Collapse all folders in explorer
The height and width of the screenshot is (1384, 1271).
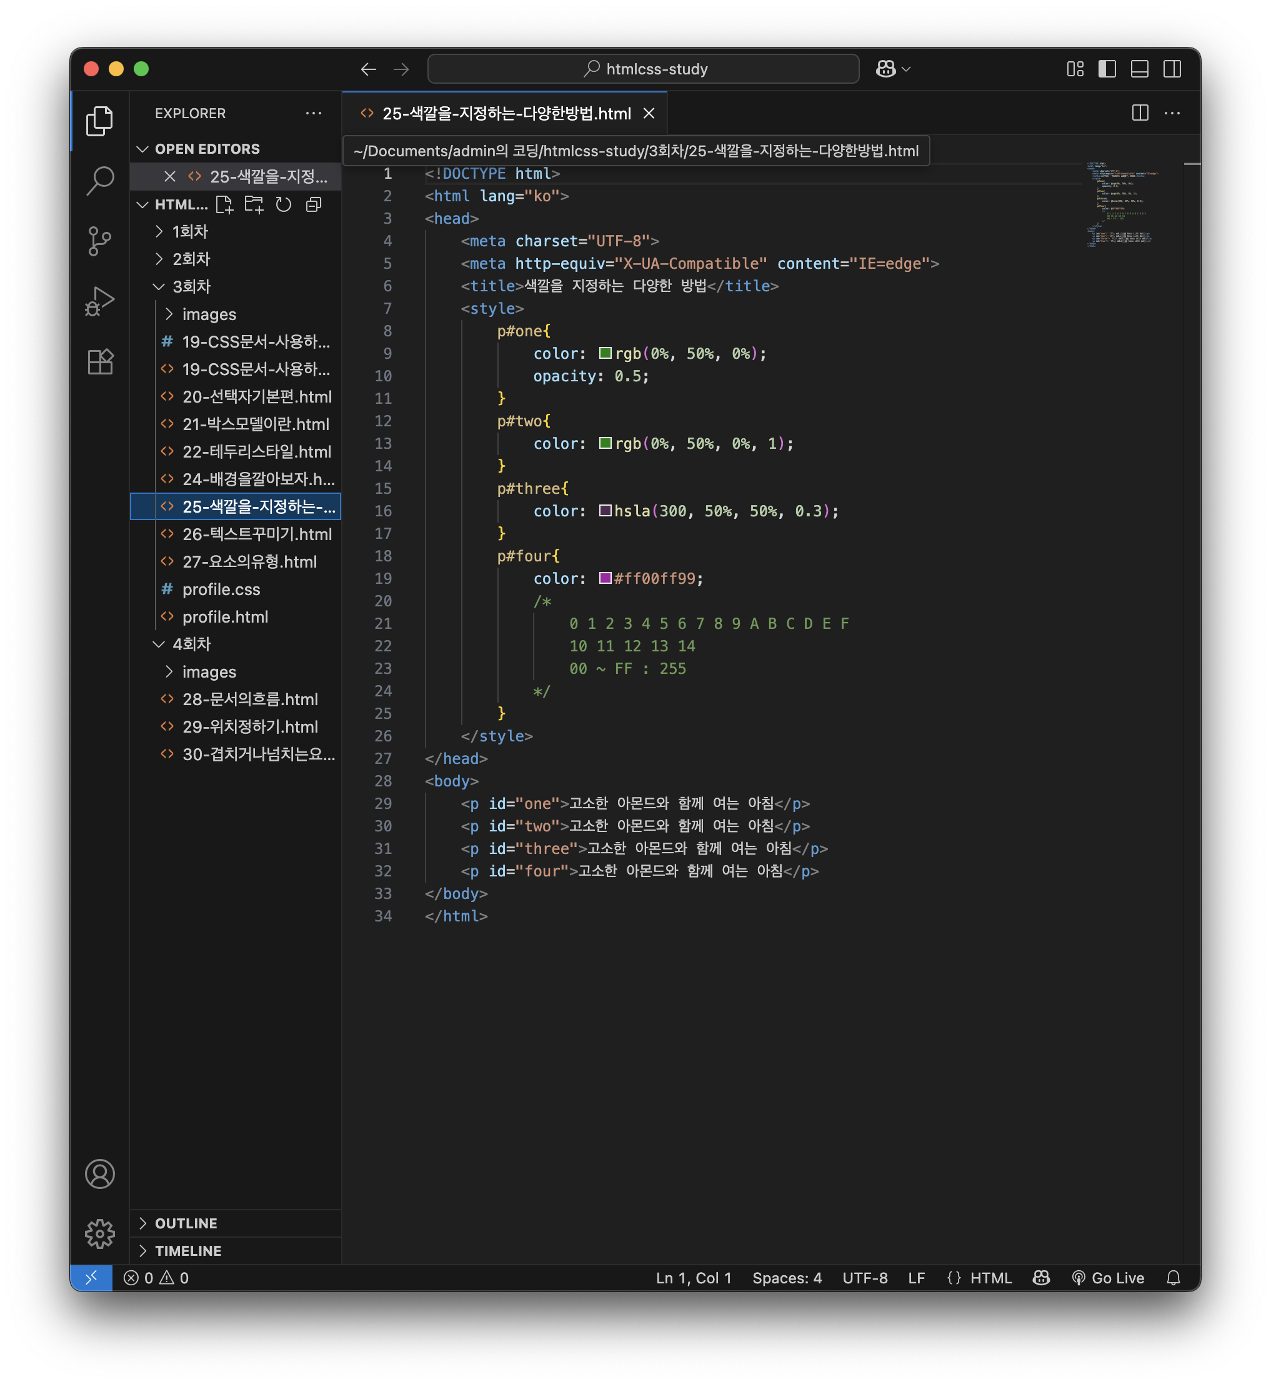tap(314, 204)
